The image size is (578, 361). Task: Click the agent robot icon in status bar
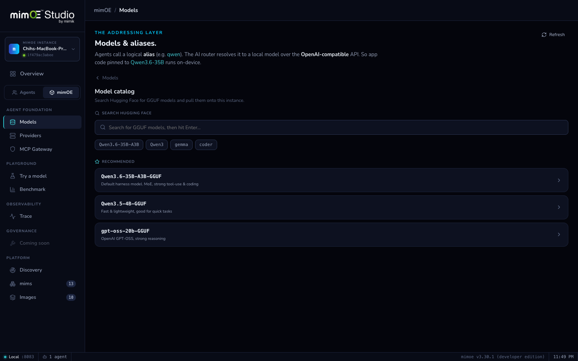(45, 357)
